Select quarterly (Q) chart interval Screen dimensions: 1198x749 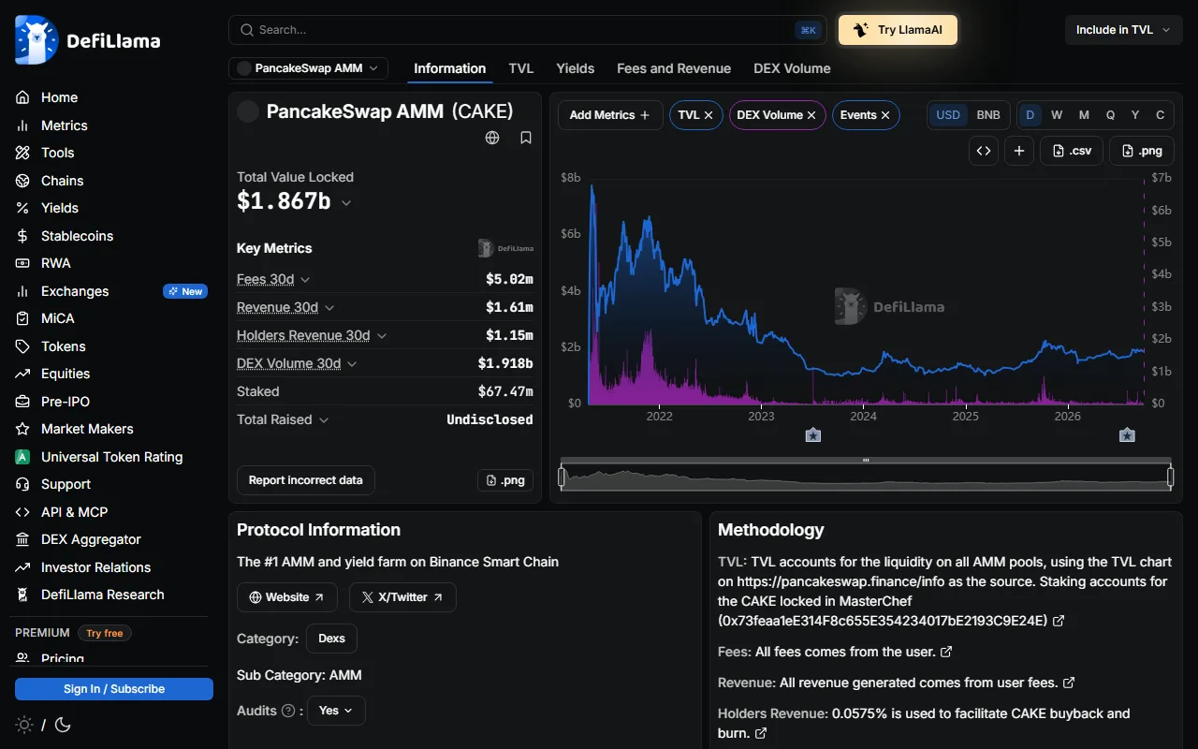coord(1110,115)
